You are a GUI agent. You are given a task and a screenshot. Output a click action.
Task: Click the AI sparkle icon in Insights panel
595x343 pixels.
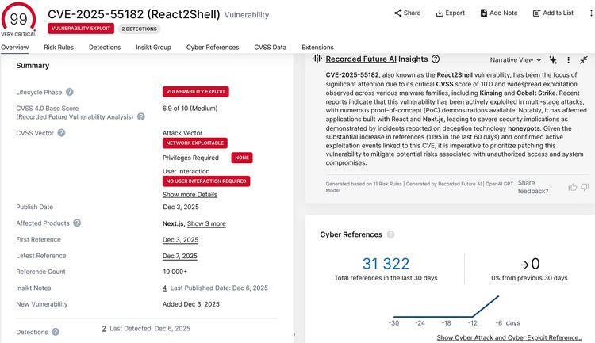point(553,59)
